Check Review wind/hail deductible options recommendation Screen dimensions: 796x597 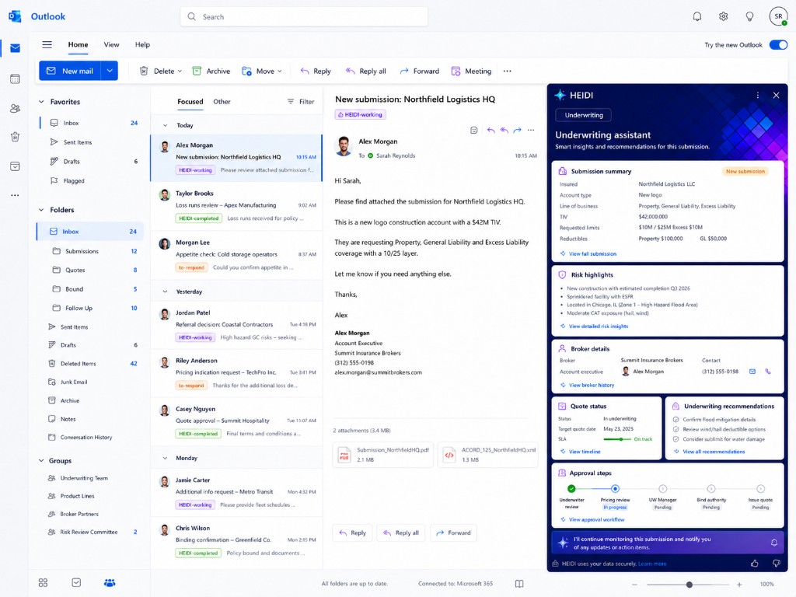tap(676, 429)
